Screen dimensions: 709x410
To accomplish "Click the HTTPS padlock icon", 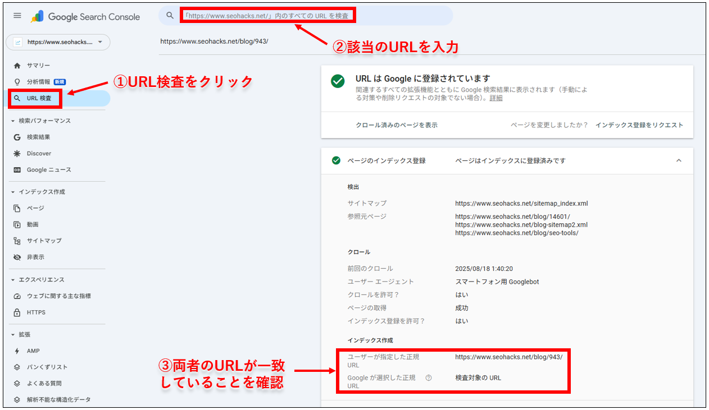I will [17, 312].
